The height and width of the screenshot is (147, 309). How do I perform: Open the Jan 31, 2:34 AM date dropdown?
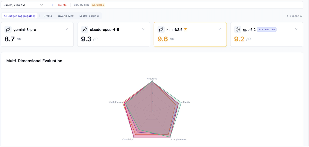23,5
